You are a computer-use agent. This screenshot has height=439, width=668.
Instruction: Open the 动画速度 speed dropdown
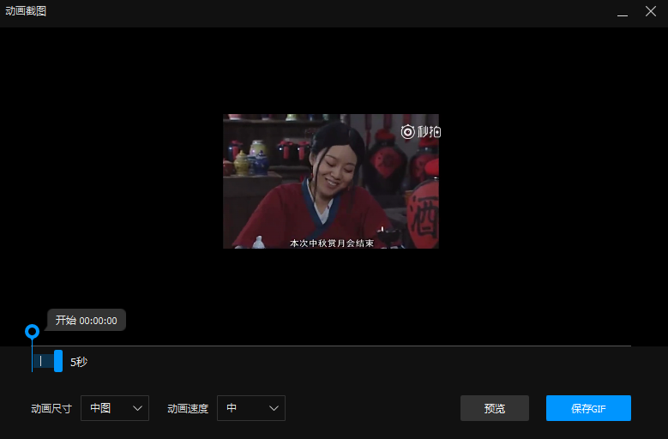click(x=251, y=408)
